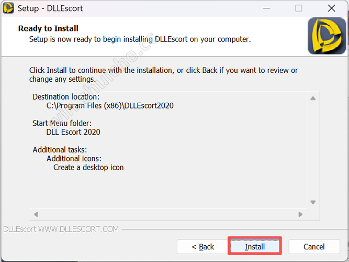Click the summary box scroll down arrow
The height and width of the screenshot is (262, 349).
tap(313, 202)
